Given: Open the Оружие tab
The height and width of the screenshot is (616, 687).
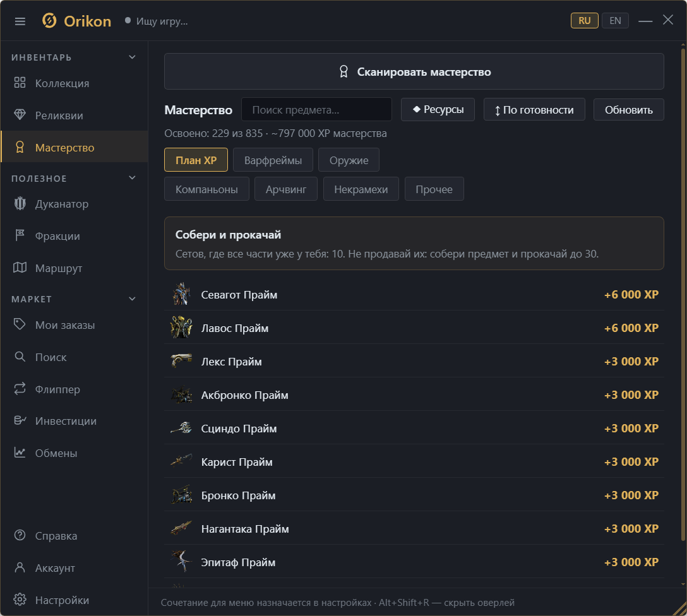Looking at the screenshot, I should coord(349,160).
